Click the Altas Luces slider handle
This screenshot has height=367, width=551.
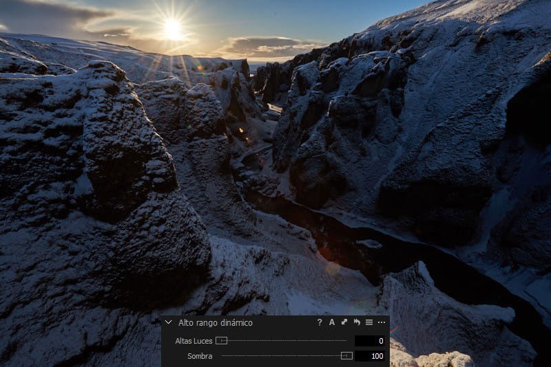pyautogui.click(x=221, y=340)
